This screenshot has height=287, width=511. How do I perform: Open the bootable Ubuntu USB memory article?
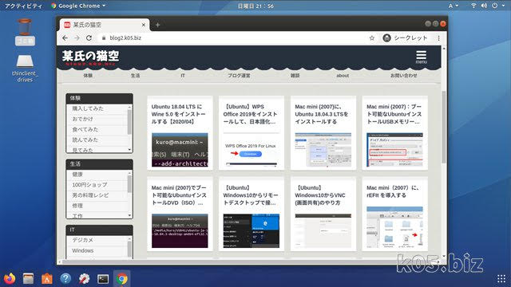pos(394,133)
